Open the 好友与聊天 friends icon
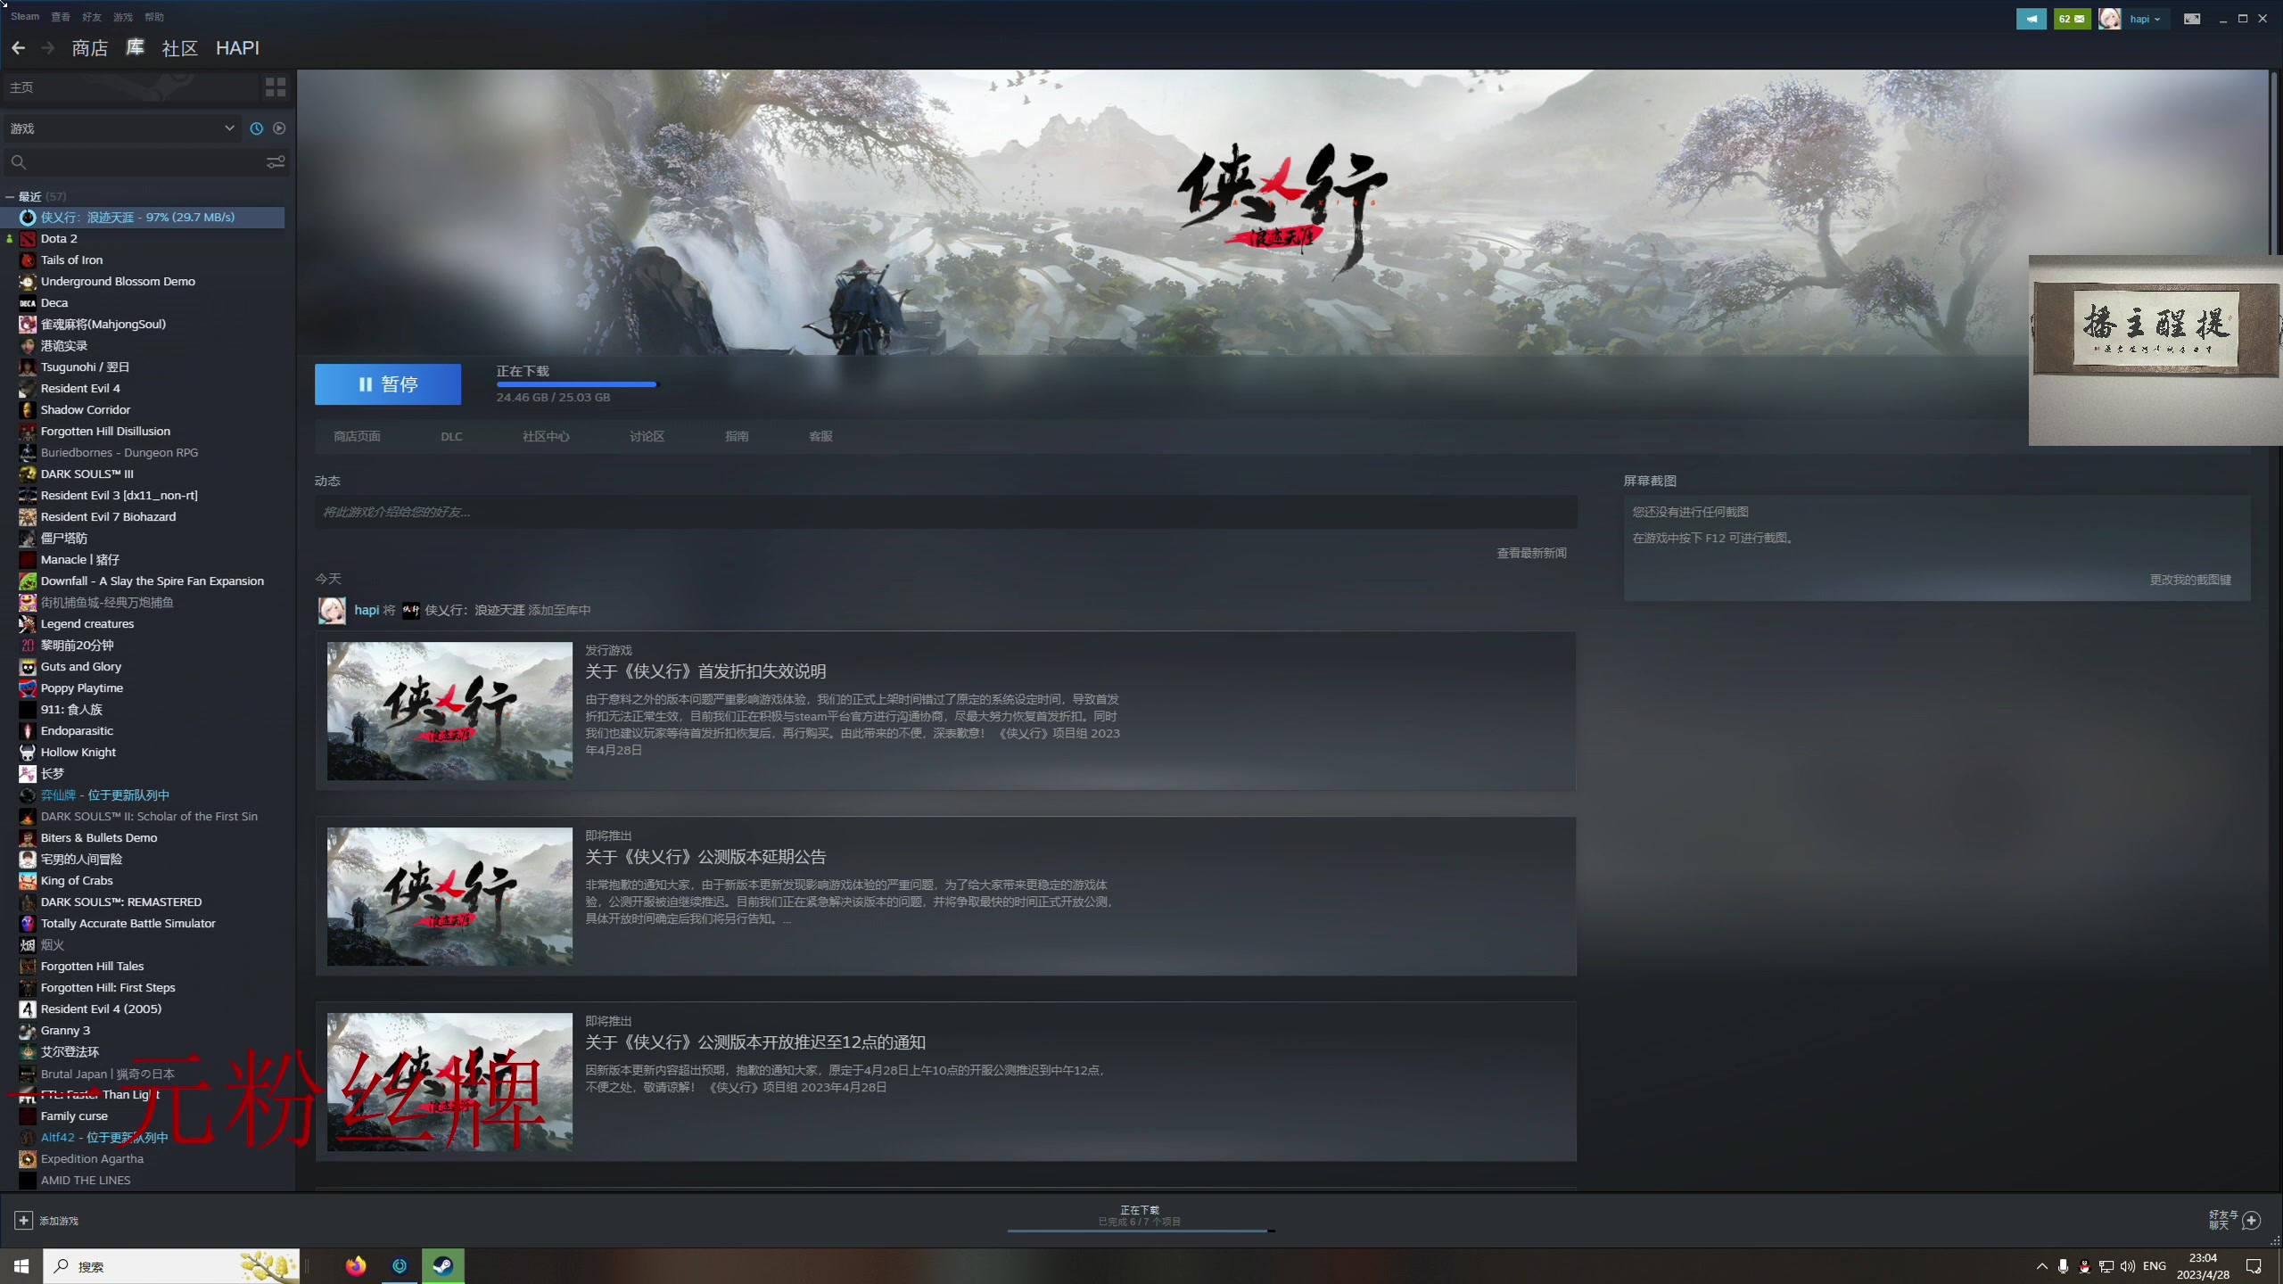 2251,1220
